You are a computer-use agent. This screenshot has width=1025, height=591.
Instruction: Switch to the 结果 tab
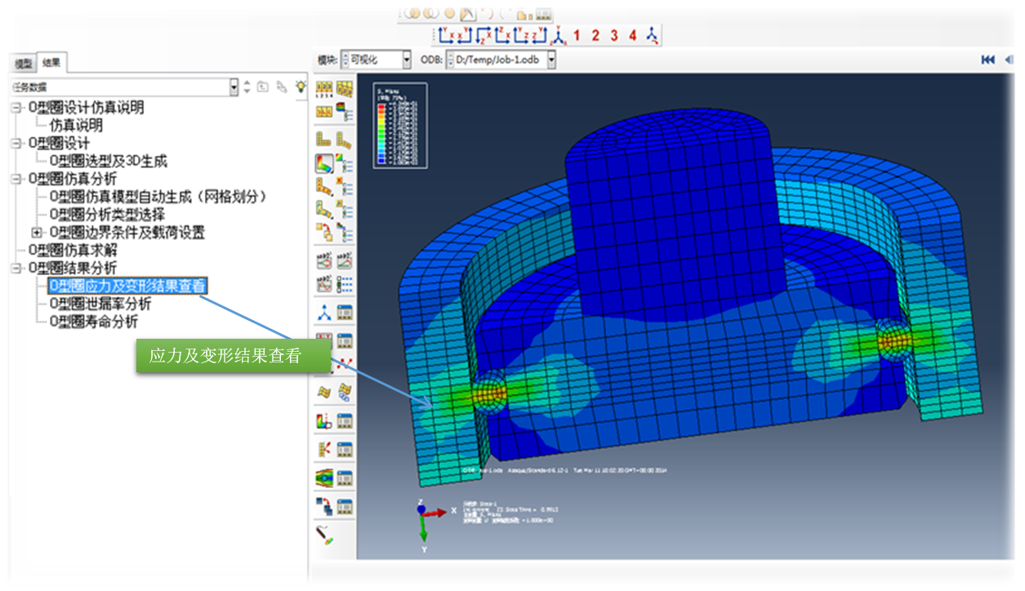click(x=51, y=62)
